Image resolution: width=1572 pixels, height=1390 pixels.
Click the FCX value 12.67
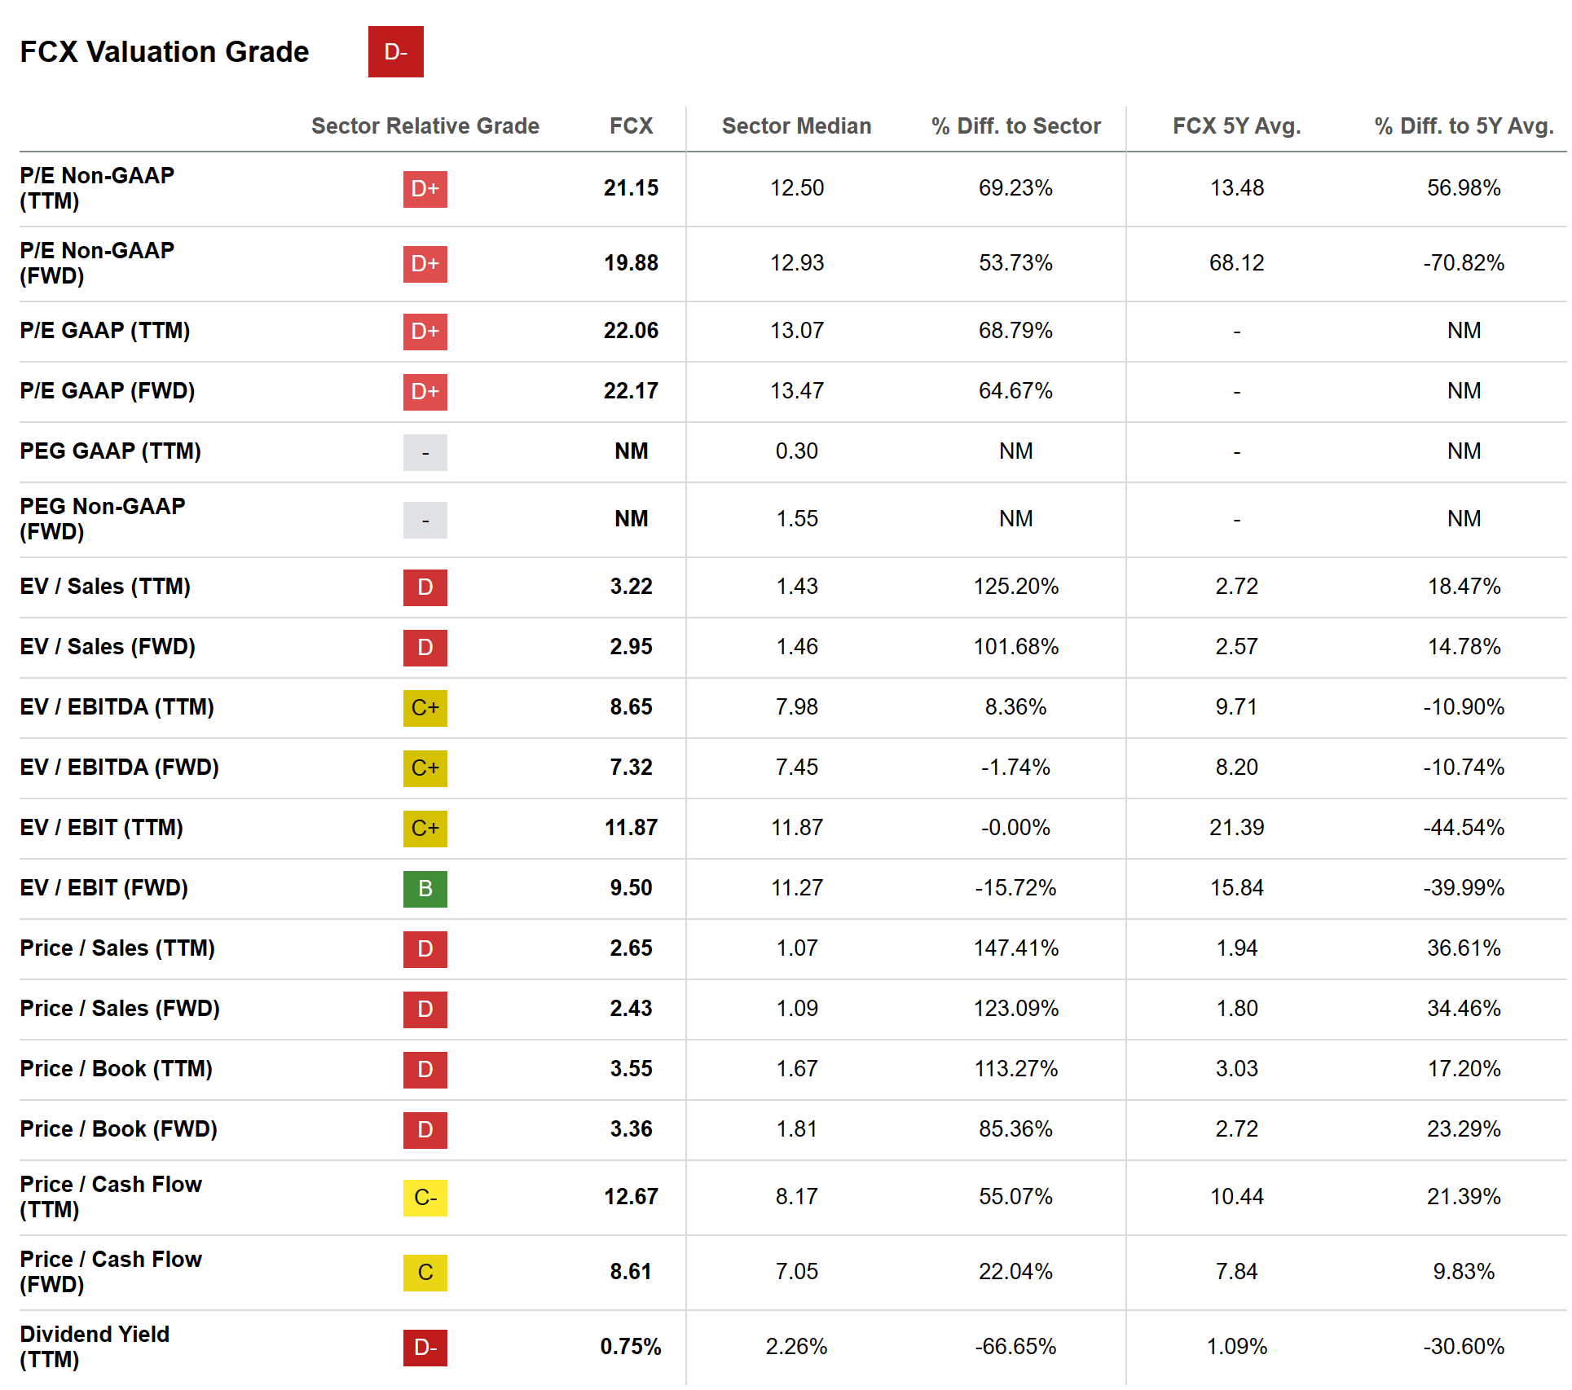pos(631,1197)
